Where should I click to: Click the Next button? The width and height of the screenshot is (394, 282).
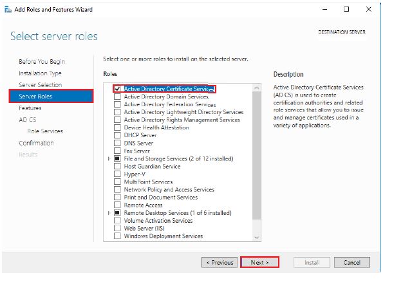pyautogui.click(x=259, y=263)
